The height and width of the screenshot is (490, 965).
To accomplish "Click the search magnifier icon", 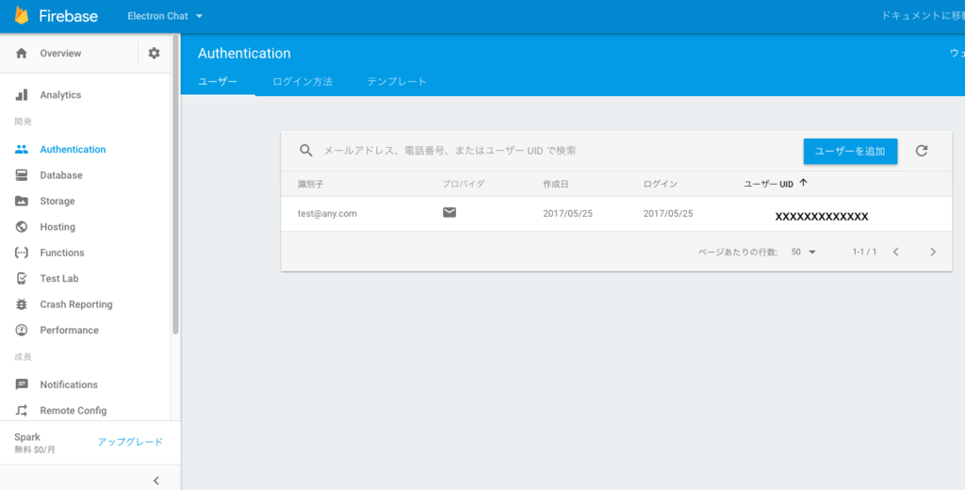I will (x=306, y=150).
